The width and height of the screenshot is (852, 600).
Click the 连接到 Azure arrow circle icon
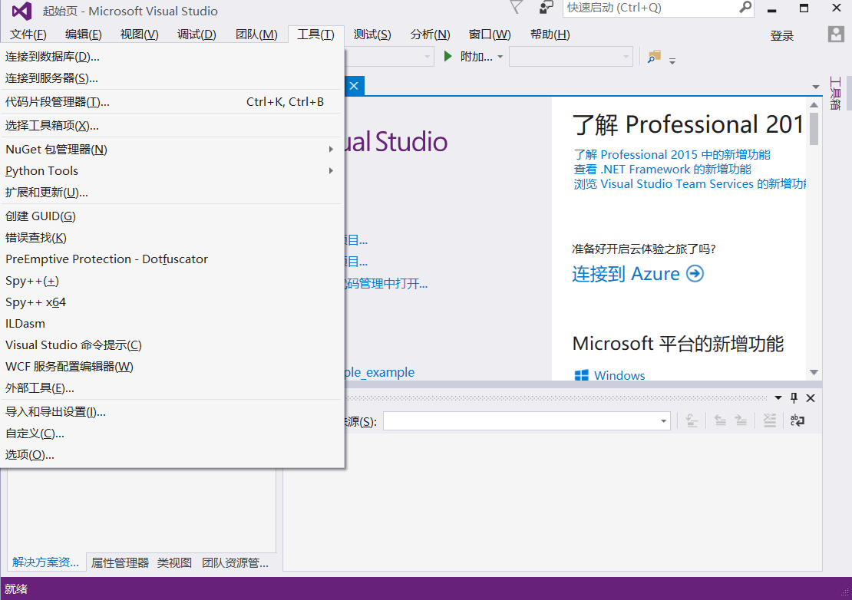click(695, 274)
